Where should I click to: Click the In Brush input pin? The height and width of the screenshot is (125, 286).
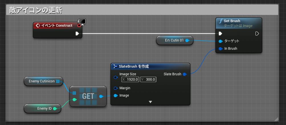(220, 49)
